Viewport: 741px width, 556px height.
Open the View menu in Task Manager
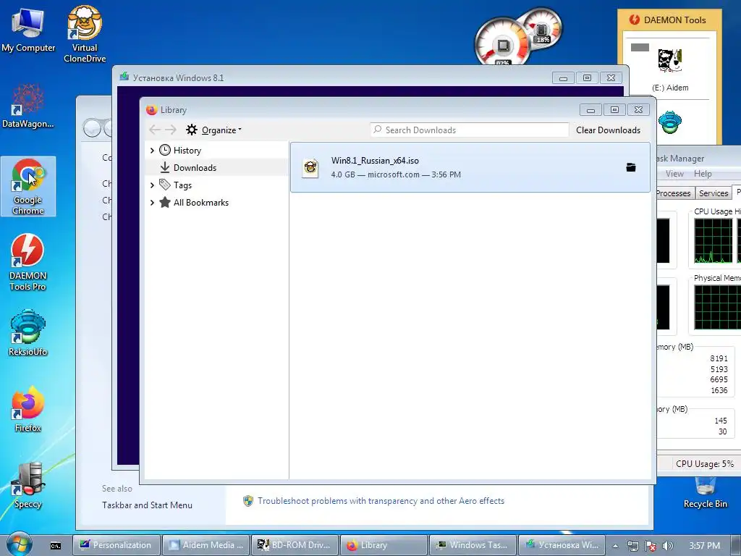click(x=674, y=174)
